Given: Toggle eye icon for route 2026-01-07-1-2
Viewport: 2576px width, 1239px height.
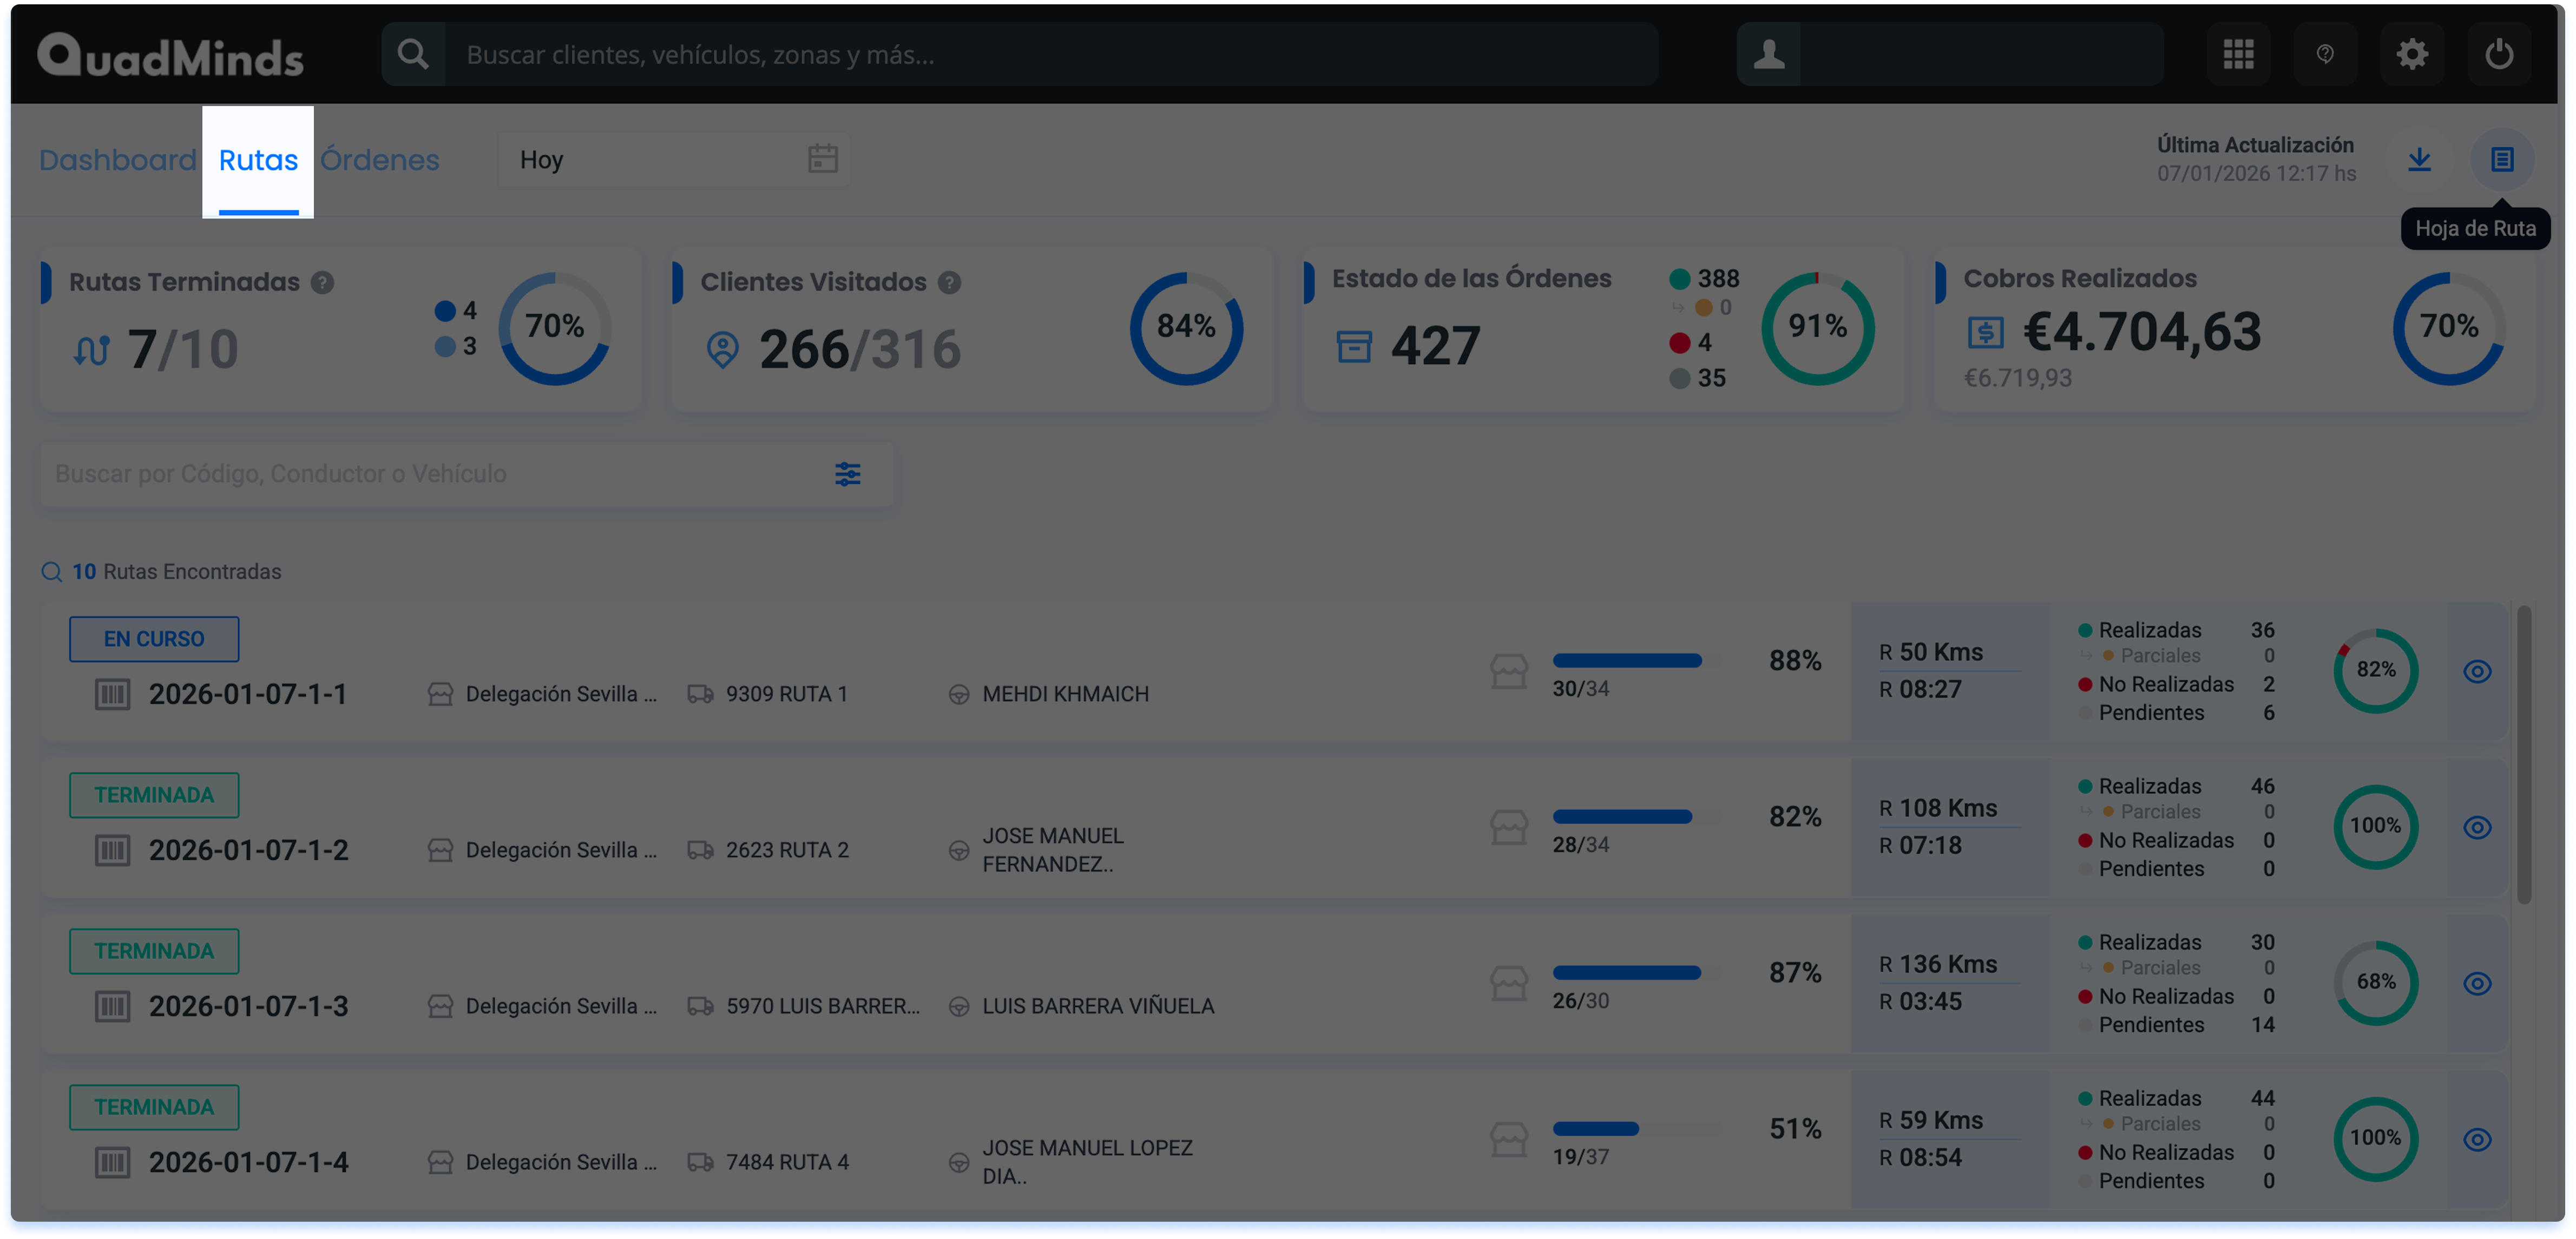Looking at the screenshot, I should (2476, 827).
